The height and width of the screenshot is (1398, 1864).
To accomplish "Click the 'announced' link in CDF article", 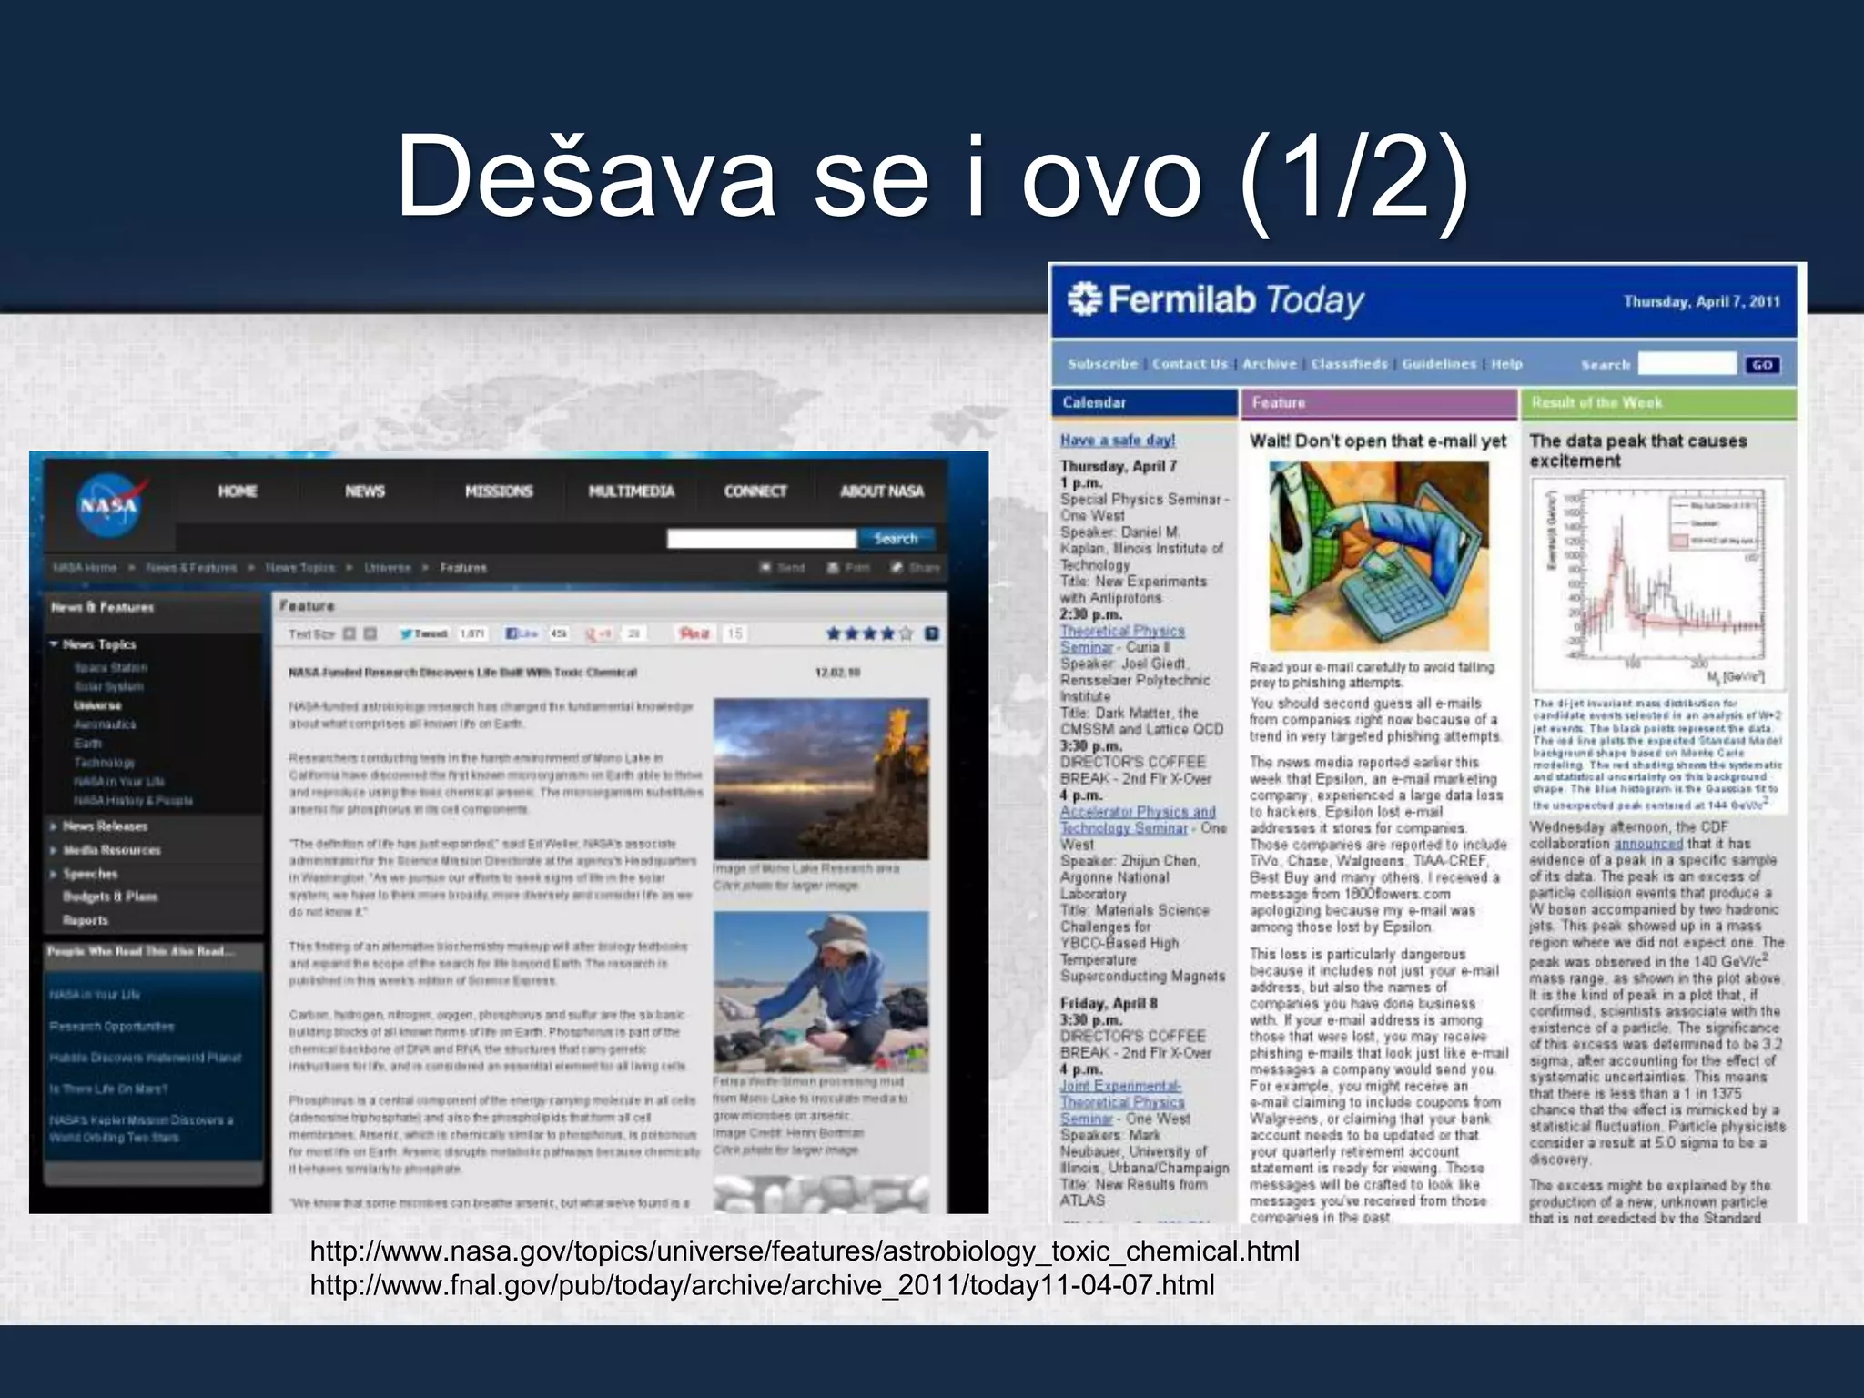I will tap(1648, 844).
